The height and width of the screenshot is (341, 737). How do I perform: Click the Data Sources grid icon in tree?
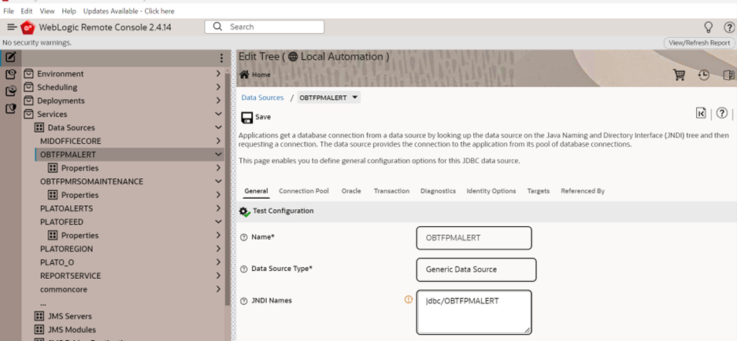pos(39,127)
